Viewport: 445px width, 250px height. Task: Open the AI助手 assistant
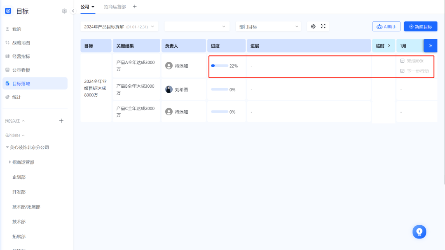point(386,26)
